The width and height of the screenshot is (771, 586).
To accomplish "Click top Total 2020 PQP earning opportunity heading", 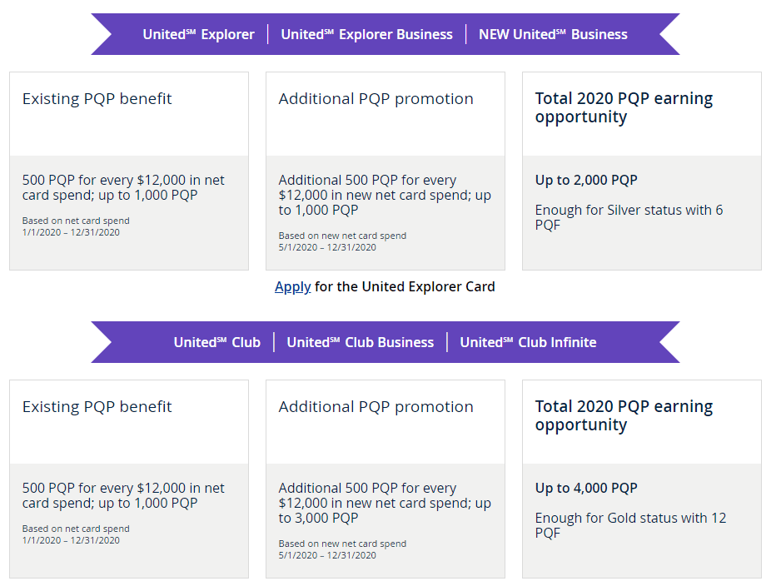I will tap(624, 107).
